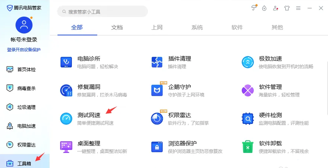The width and height of the screenshot is (328, 168).
Task: Click the 插件清理 title text
Action: 180,59
